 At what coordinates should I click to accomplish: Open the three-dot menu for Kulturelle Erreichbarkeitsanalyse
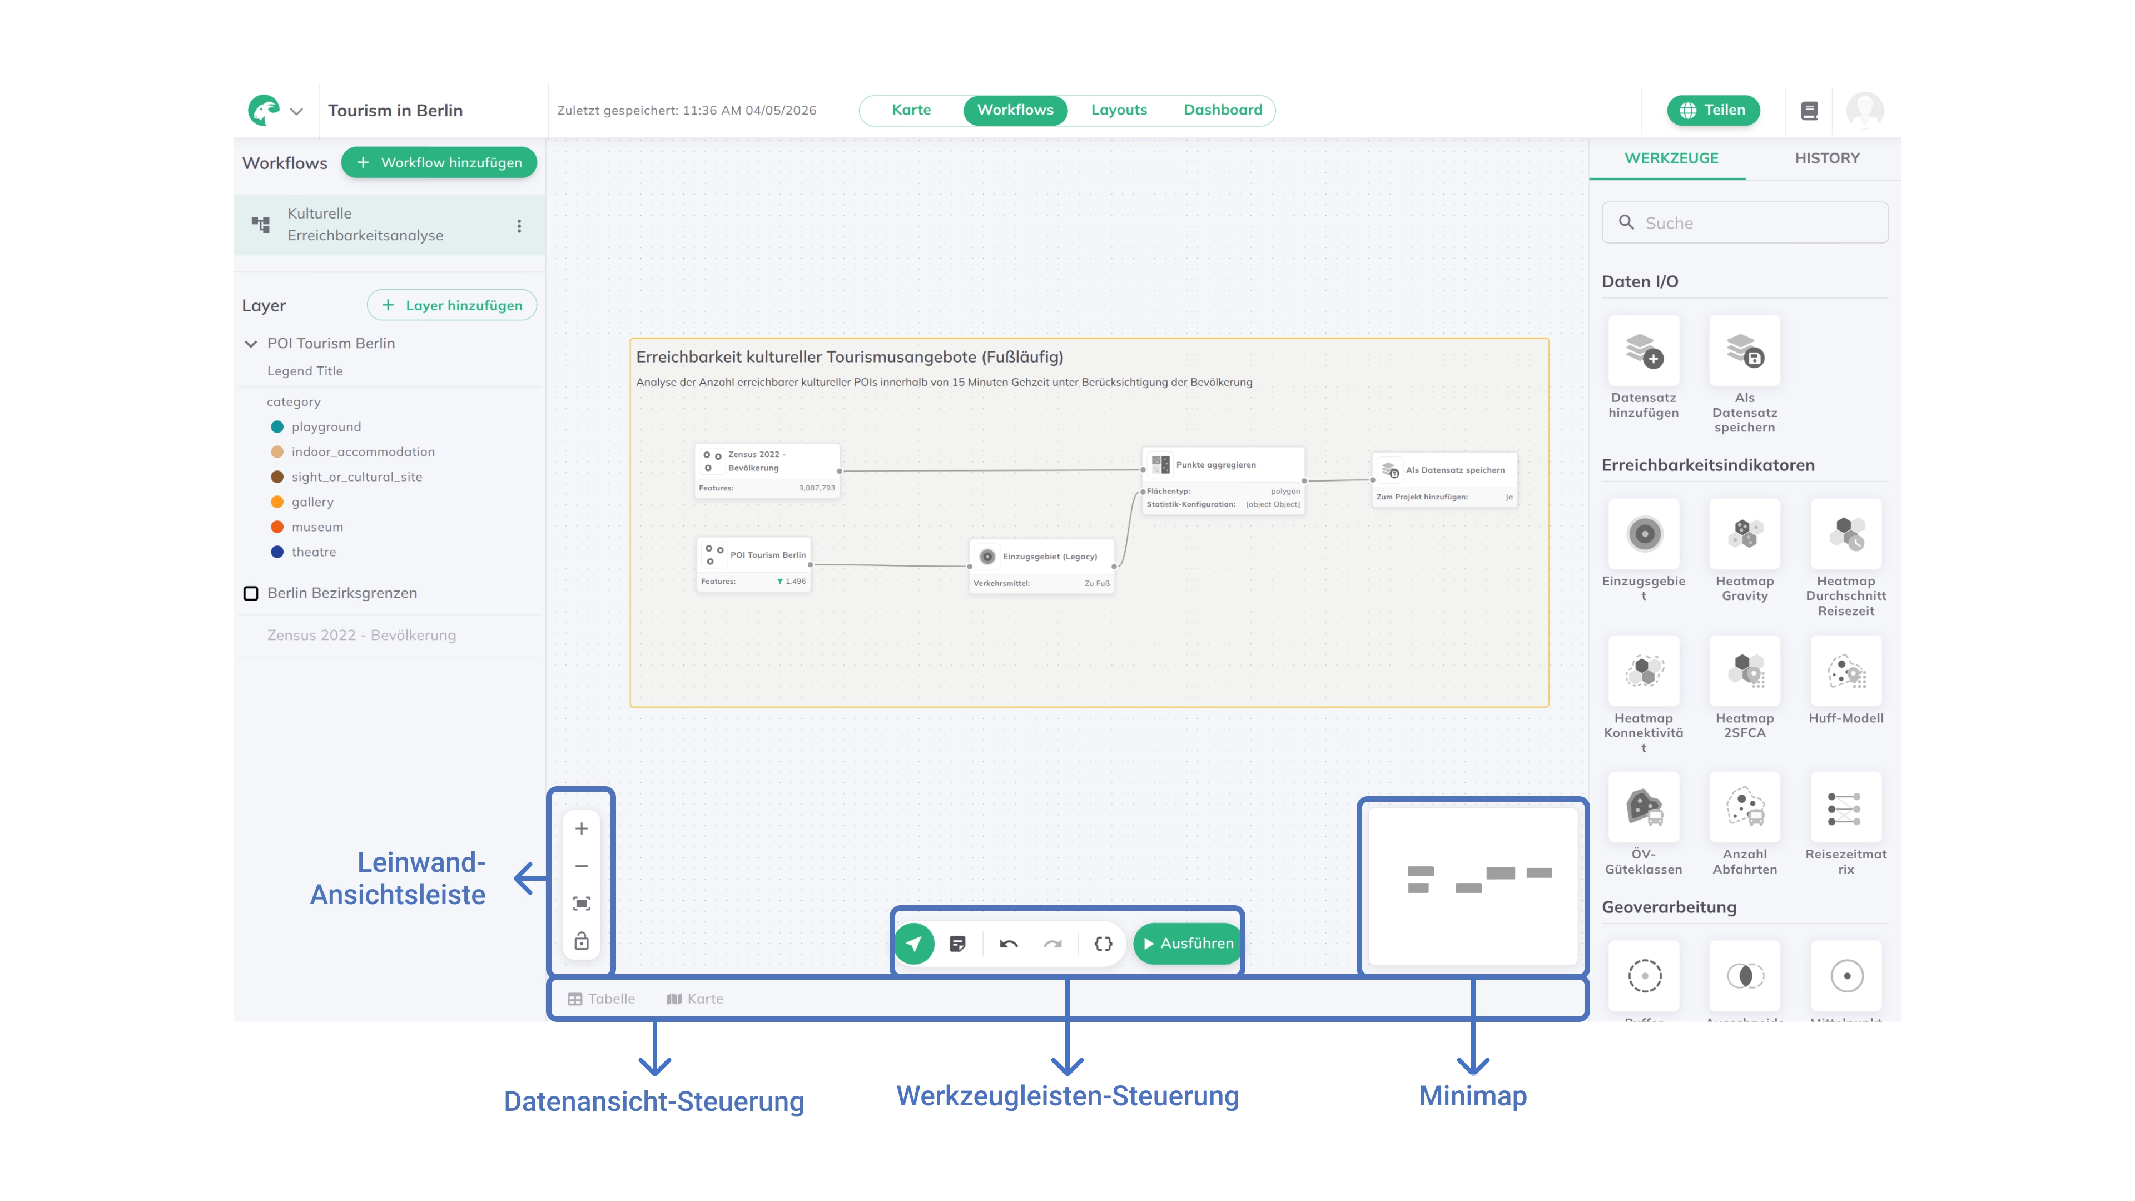tap(519, 225)
